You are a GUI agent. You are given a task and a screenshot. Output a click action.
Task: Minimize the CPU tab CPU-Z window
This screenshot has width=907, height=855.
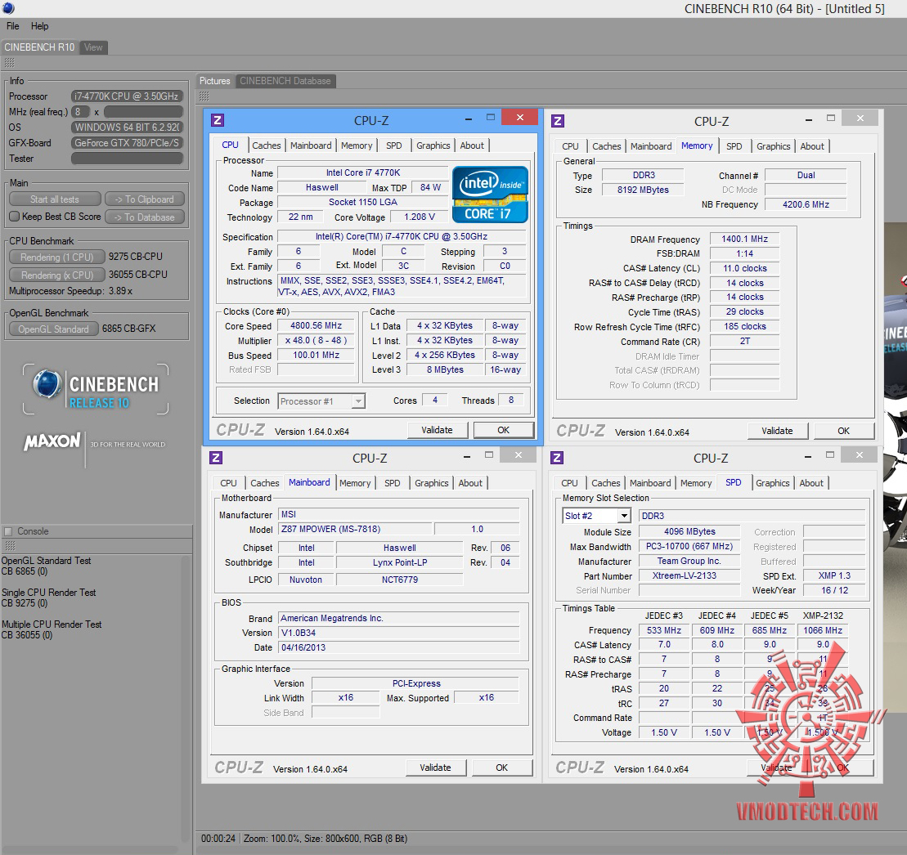pos(468,119)
